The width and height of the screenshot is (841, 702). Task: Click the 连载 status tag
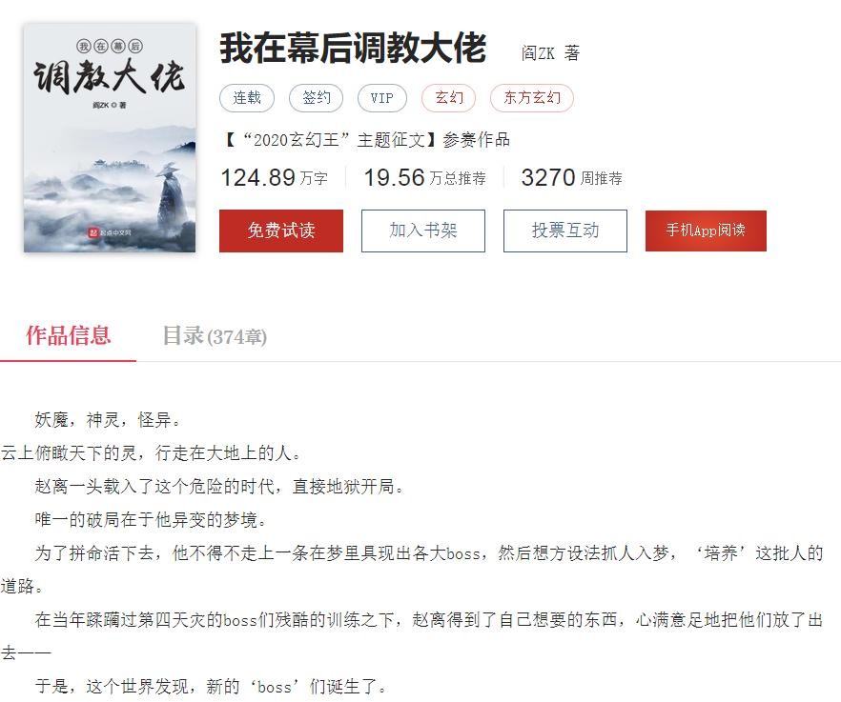247,98
